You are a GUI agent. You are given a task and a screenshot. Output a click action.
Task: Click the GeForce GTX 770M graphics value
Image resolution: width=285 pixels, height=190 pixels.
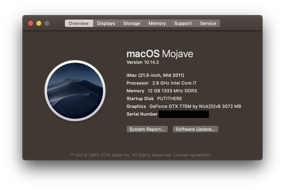click(195, 106)
